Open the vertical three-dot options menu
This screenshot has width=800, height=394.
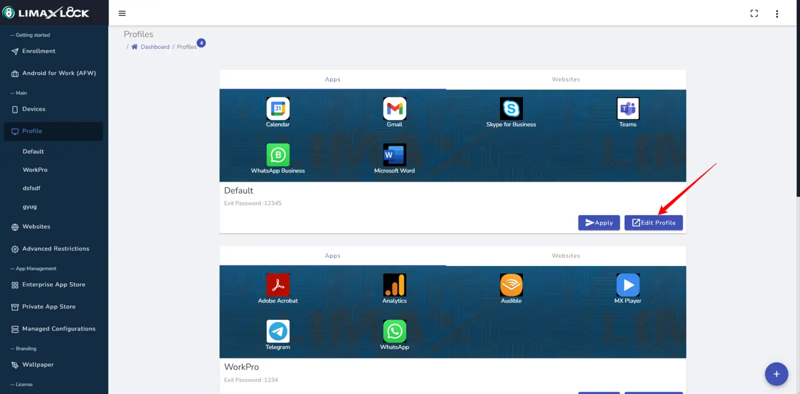click(777, 14)
